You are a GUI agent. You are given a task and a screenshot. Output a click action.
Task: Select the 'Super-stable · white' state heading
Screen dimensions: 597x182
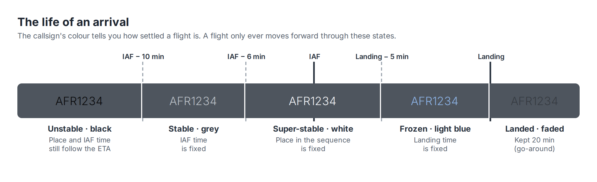313,129
